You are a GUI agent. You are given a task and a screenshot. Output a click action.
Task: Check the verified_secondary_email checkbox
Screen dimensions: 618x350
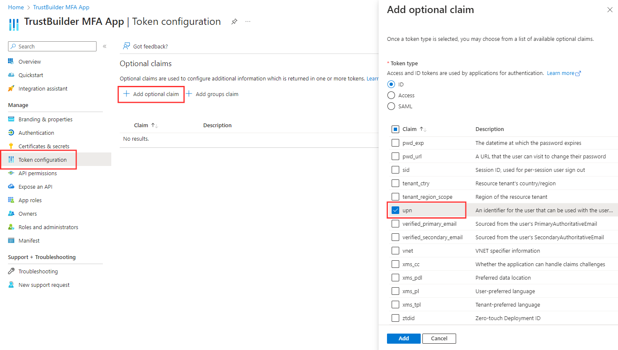(395, 237)
